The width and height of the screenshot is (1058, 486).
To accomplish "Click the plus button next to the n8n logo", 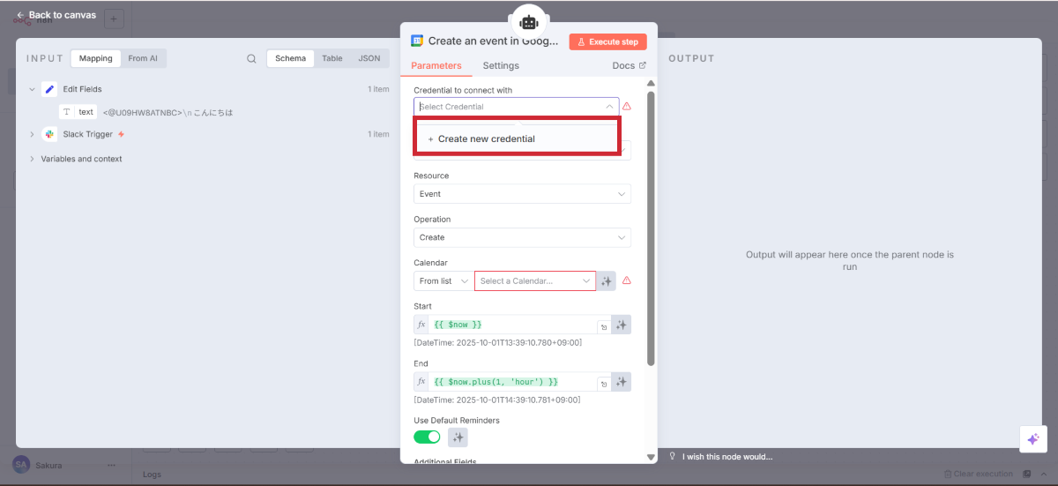I will pyautogui.click(x=114, y=19).
